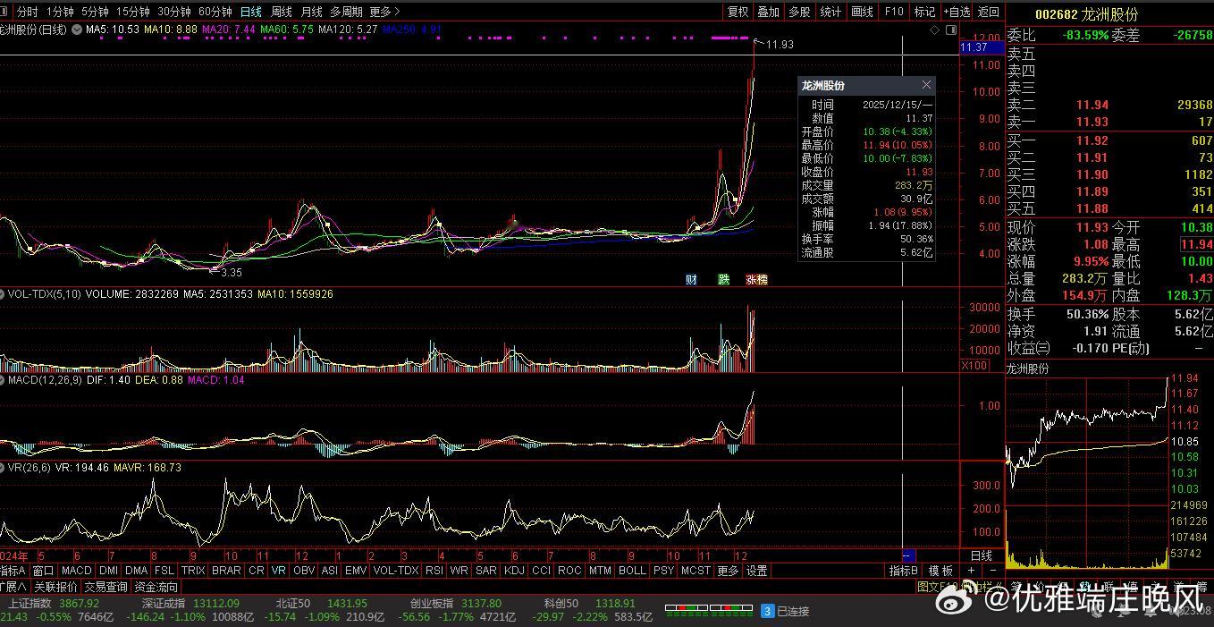Screen dimensions: 1214x627
Task: Click the X100 volume scale label
Action: 974,366
